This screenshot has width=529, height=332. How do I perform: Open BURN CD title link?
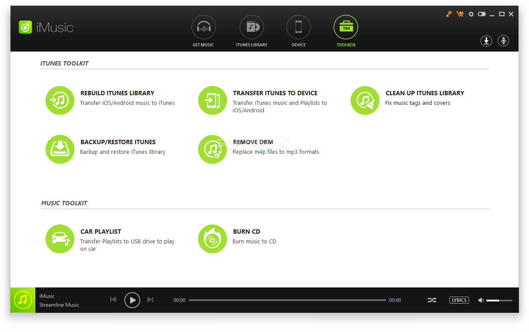point(247,232)
